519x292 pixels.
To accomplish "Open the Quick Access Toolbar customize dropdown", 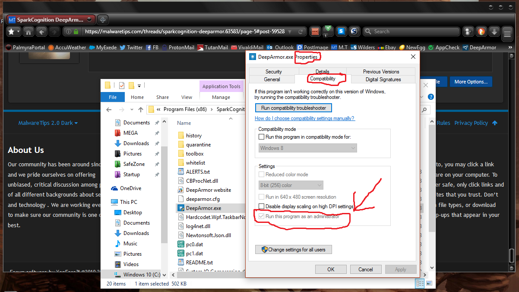I will (139, 86).
